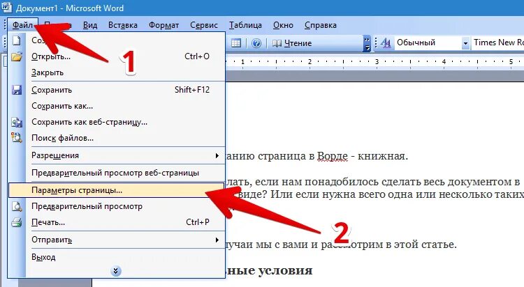Image resolution: width=524 pixels, height=287 pixels.
Task: Expand the Отправить submenu
Action: [117, 240]
